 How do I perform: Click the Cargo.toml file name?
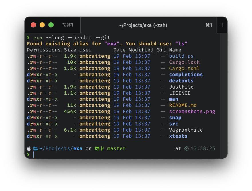click(x=184, y=69)
